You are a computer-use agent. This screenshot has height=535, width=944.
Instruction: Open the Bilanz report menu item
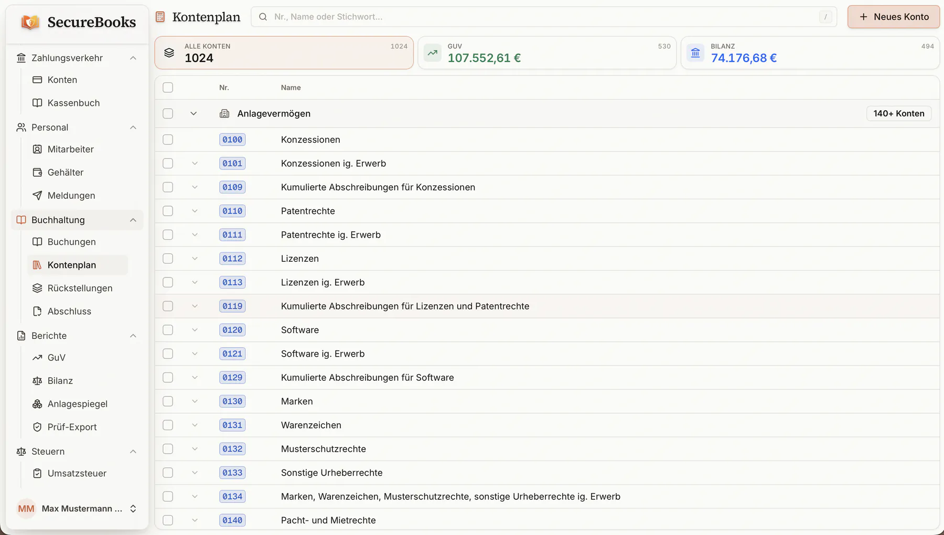78,381
